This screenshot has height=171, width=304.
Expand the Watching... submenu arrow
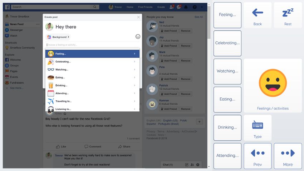[134, 70]
